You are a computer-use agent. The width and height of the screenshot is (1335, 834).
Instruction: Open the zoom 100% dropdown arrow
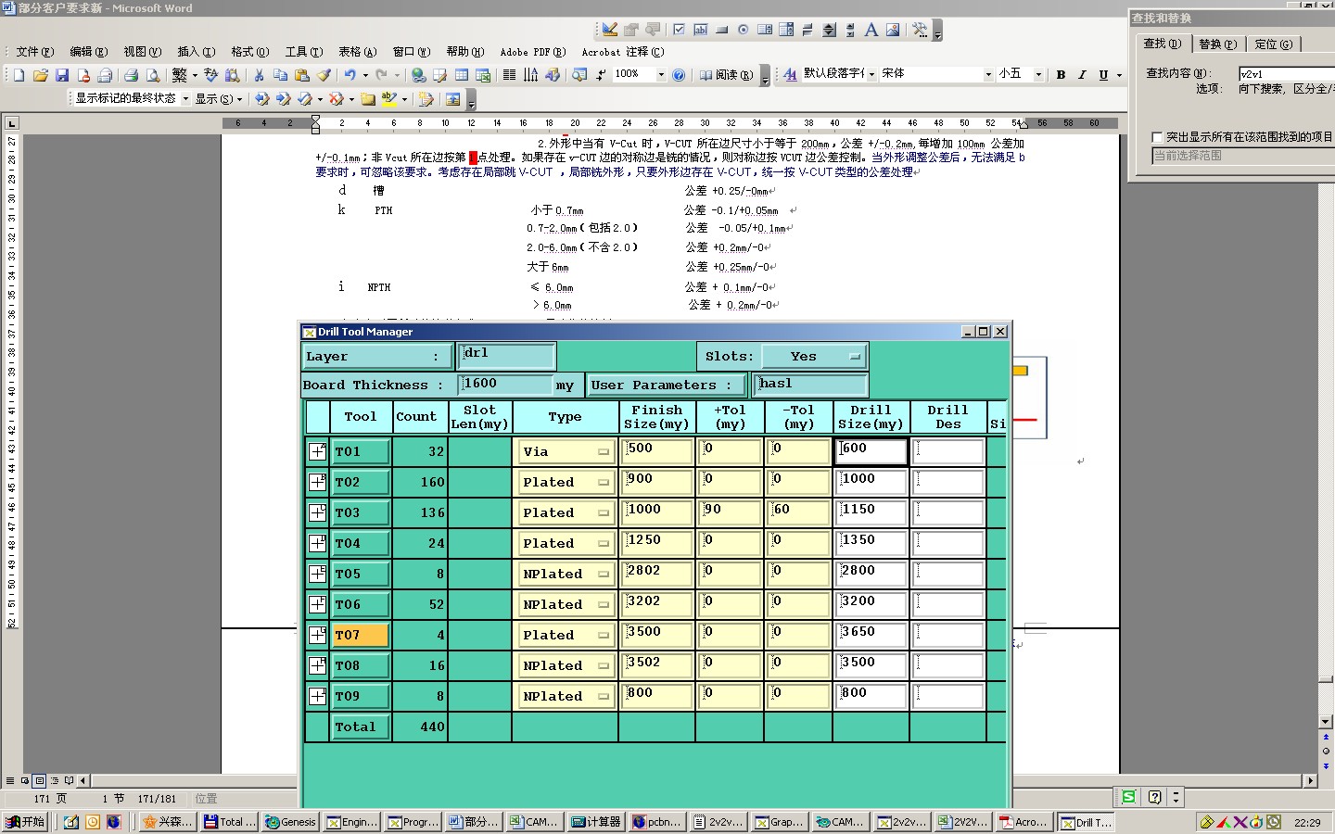pyautogui.click(x=661, y=75)
